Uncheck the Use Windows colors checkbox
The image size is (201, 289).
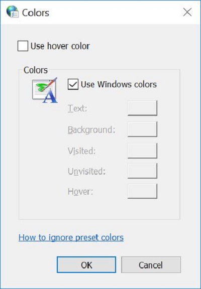tap(73, 84)
